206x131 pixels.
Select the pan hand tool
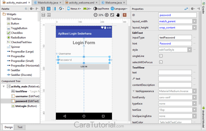(118, 15)
